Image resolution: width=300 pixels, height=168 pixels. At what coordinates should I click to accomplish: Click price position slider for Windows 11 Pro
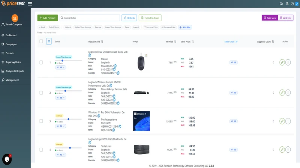pyautogui.click(x=68, y=119)
